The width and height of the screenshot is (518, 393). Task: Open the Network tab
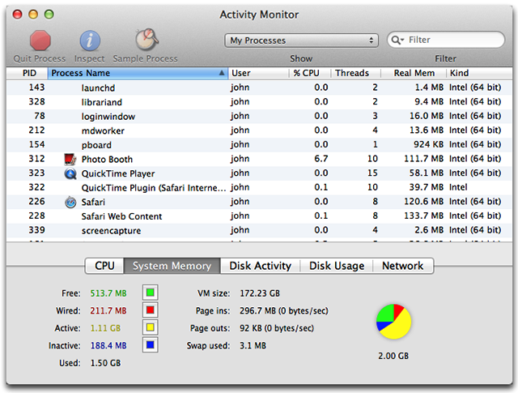click(x=403, y=266)
